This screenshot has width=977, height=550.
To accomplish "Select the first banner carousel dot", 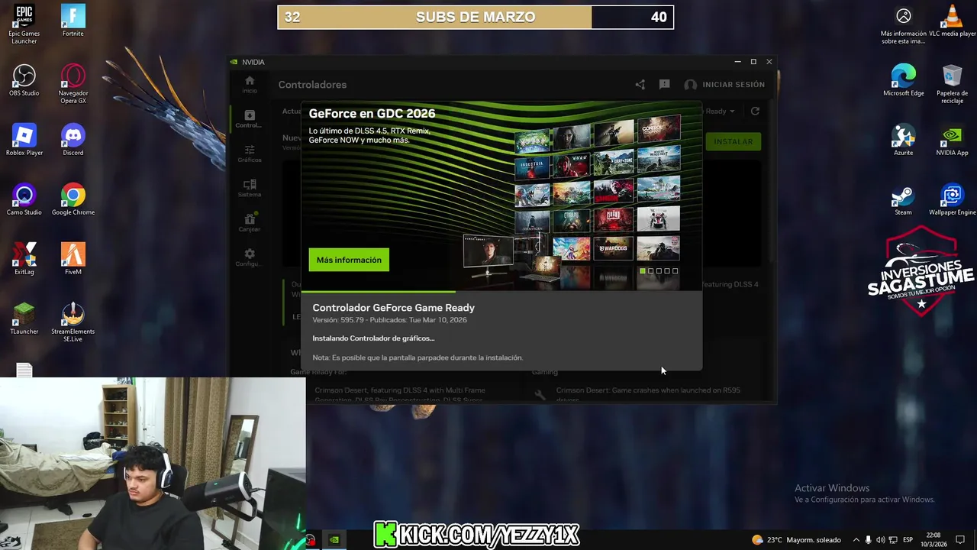I will tap(643, 271).
